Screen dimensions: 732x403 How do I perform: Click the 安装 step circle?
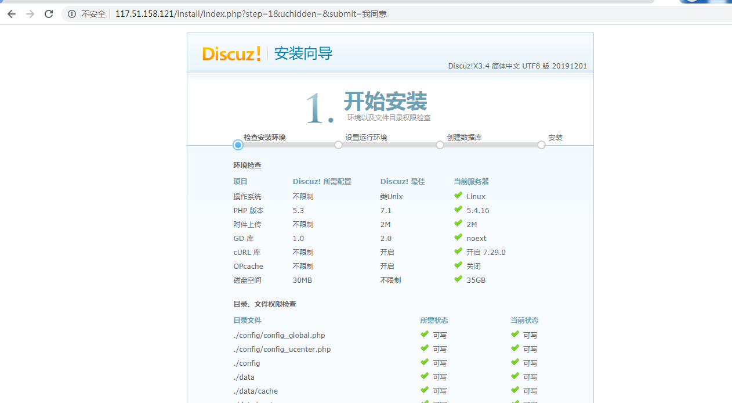coord(541,145)
